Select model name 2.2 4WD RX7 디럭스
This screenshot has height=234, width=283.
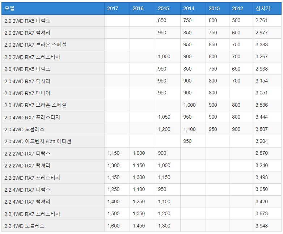click(x=27, y=190)
